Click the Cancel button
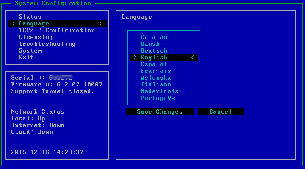The image size is (305, 169). pos(221,112)
